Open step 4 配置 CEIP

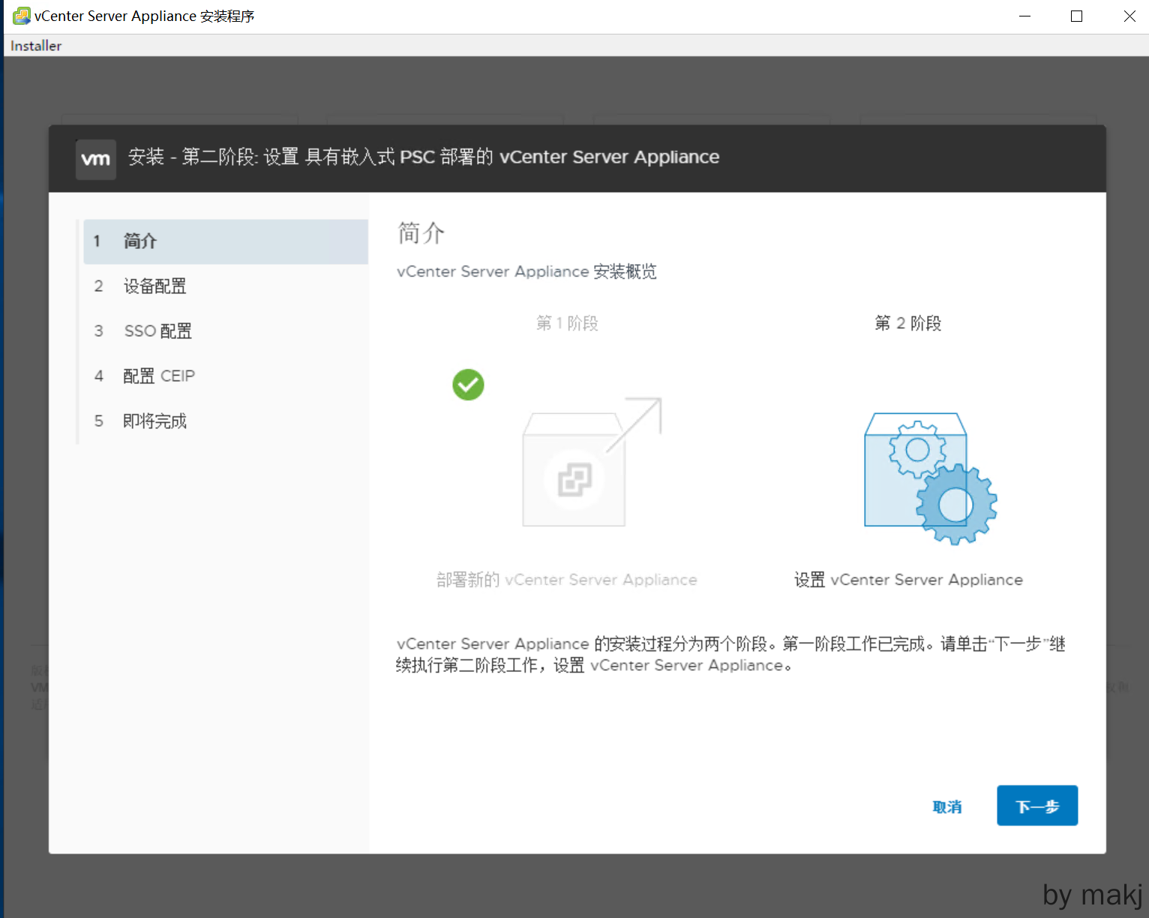[x=158, y=376]
